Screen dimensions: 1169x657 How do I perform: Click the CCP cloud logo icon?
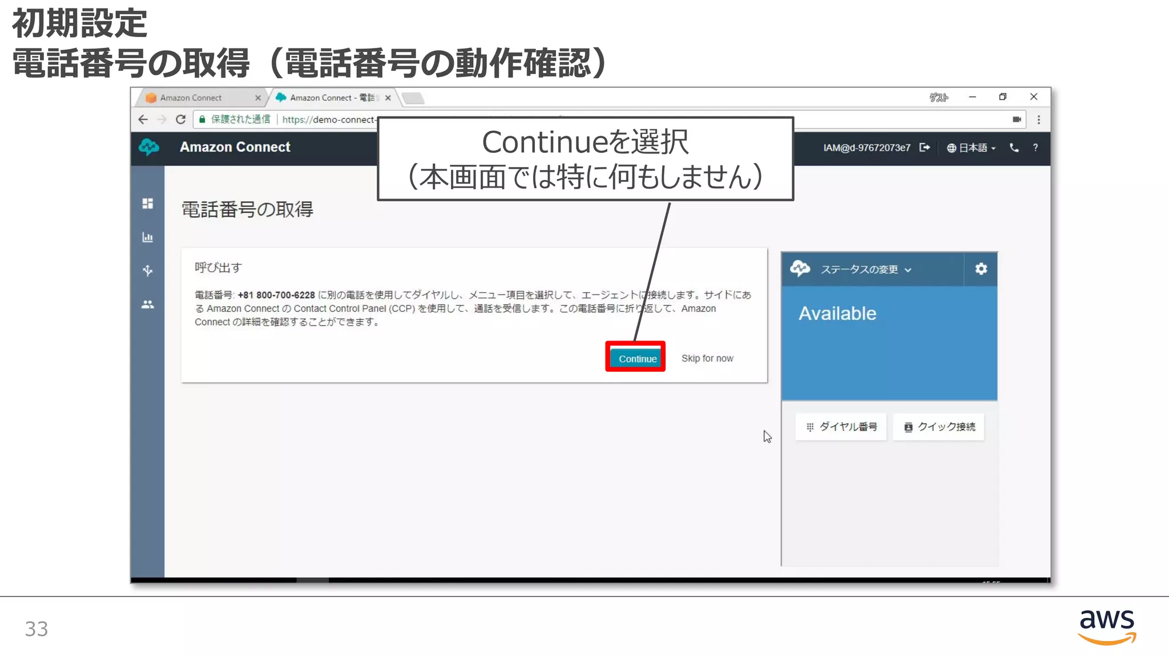[x=800, y=269]
